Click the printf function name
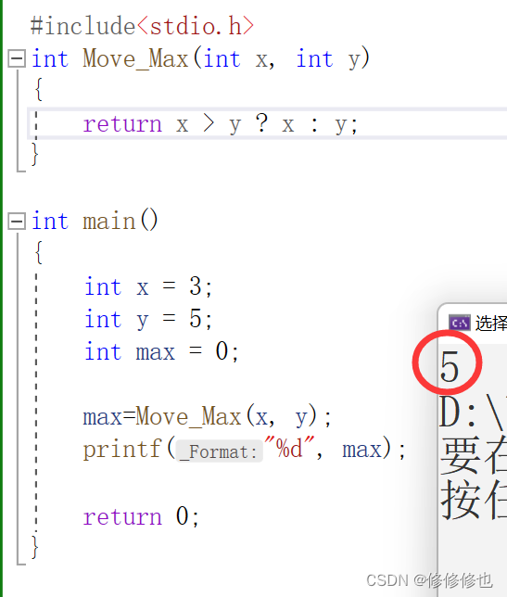 click(x=122, y=450)
